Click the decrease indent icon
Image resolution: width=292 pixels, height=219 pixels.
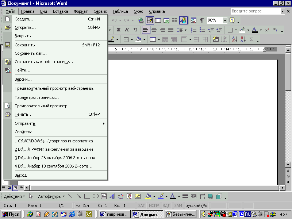point(211,30)
